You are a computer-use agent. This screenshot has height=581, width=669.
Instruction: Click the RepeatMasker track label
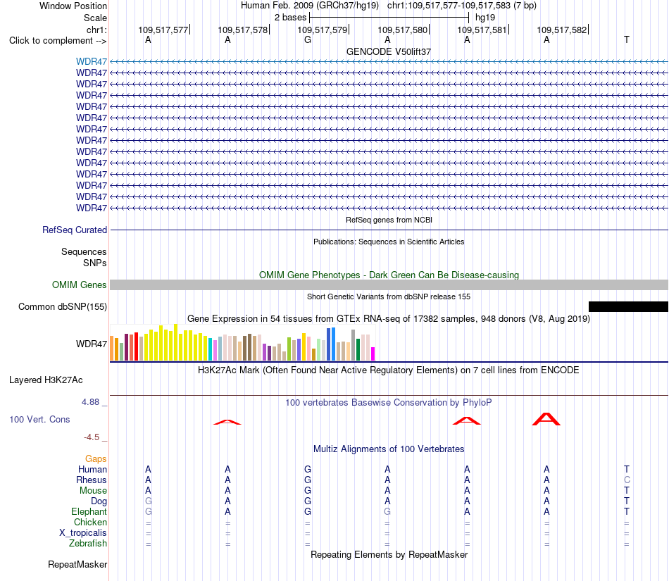click(77, 564)
